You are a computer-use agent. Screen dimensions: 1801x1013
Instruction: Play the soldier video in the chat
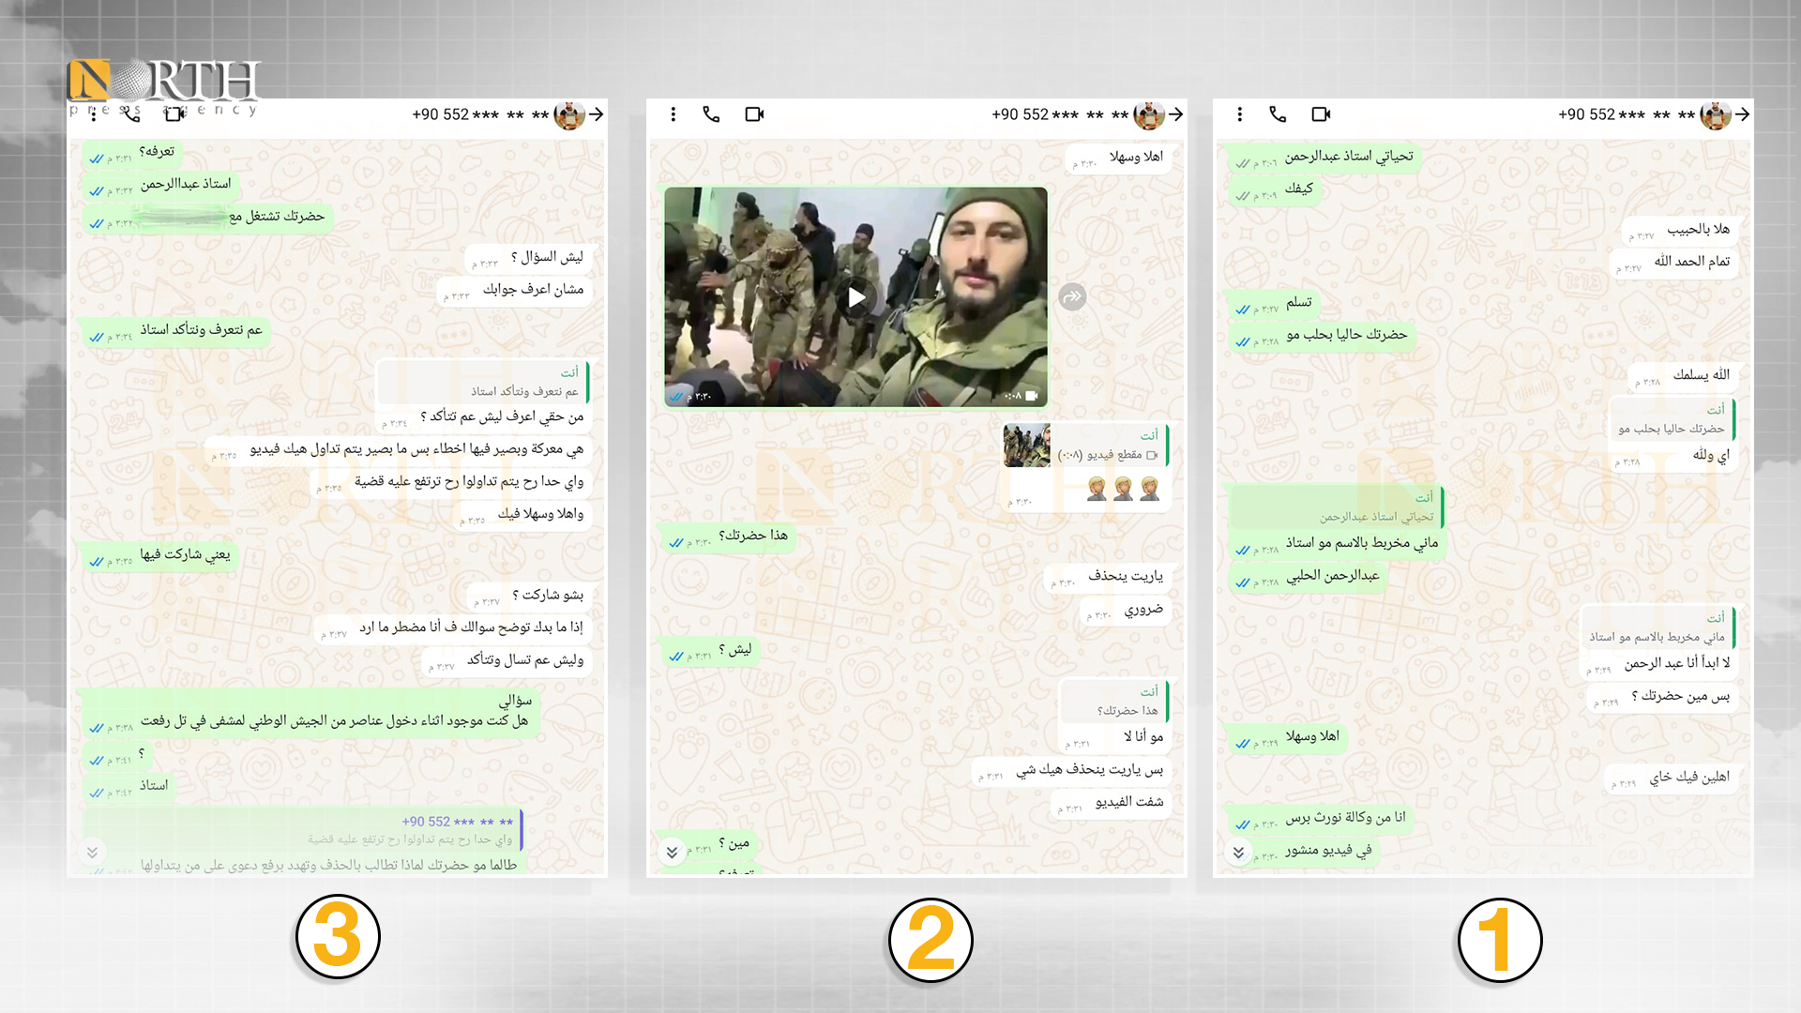856,297
